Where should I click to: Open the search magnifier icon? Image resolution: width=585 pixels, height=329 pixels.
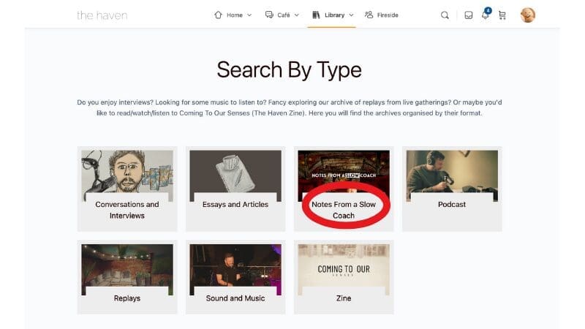(x=445, y=15)
